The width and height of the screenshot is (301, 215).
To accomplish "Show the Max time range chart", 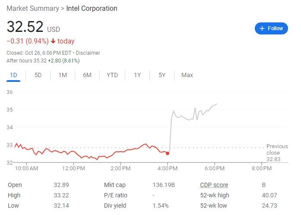I will pos(187,75).
